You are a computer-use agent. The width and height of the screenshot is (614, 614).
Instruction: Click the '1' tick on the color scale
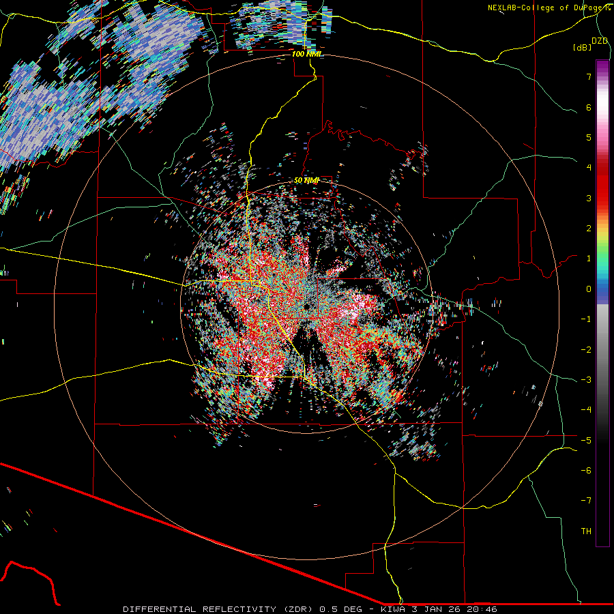589,259
